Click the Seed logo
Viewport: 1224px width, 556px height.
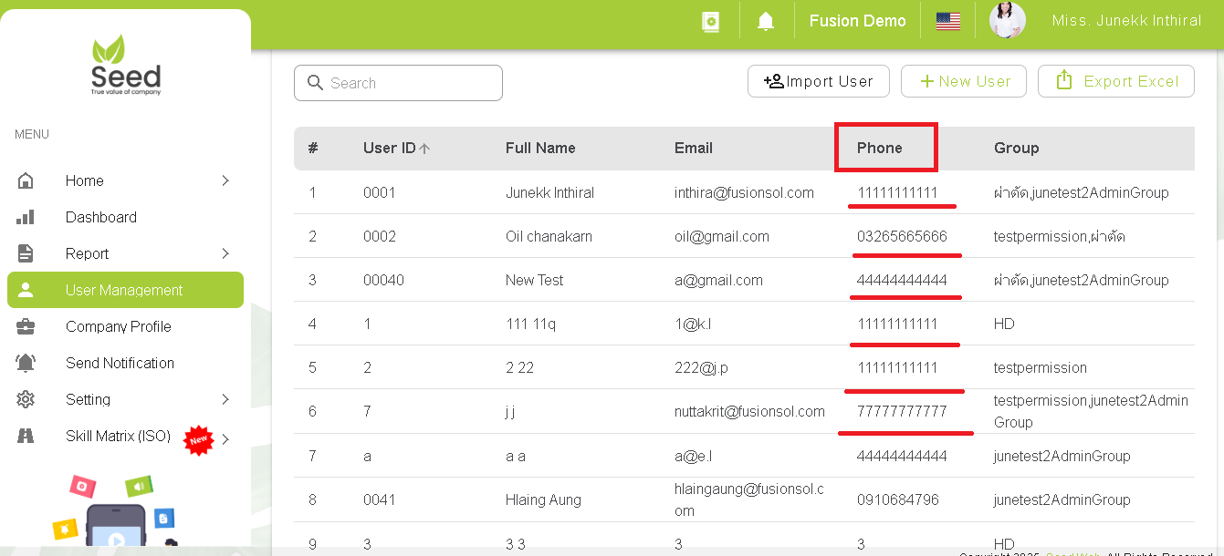126,66
